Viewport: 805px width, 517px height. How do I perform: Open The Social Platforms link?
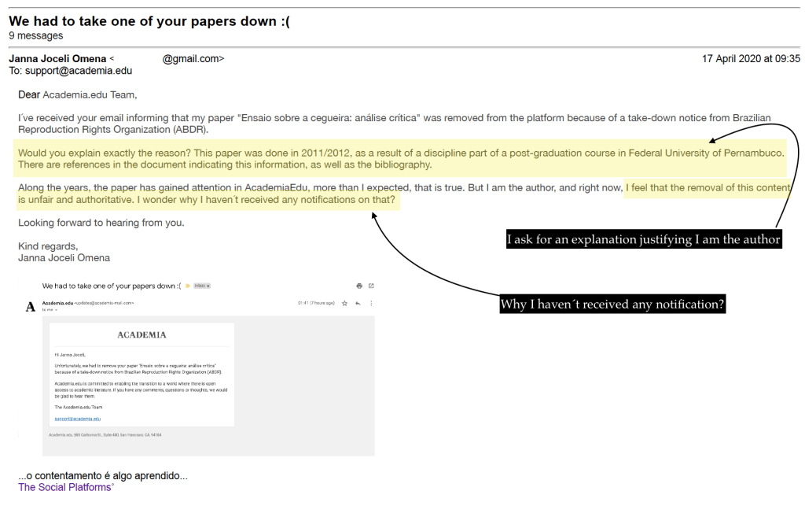pos(66,487)
